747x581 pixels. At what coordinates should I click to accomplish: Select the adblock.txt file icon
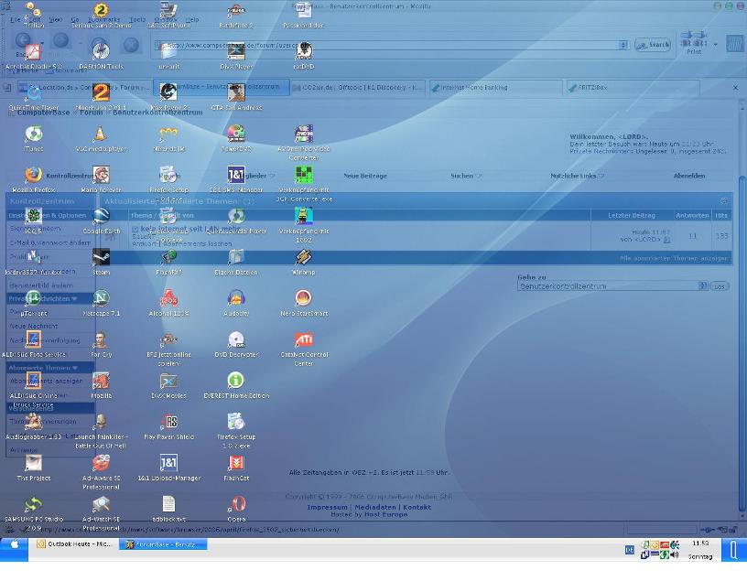point(168,509)
